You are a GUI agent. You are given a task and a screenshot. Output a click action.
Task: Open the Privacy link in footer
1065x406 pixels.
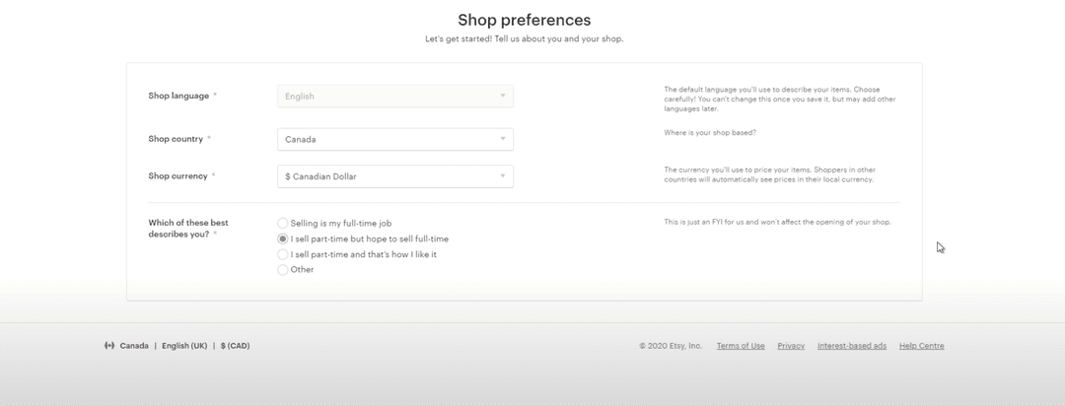click(x=791, y=346)
